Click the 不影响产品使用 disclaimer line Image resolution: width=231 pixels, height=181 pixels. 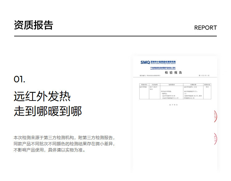coord(49,150)
